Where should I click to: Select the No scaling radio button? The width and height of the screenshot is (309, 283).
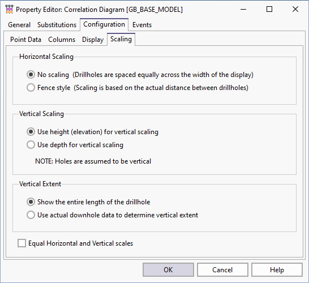[31, 75]
